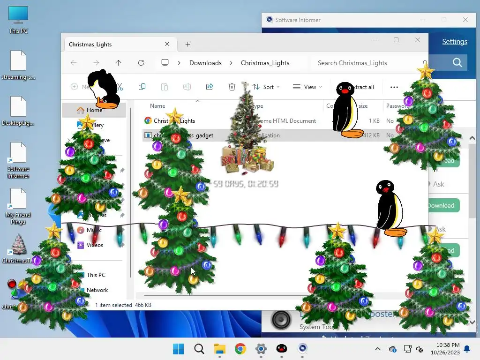Click the Download button in Software Informer
Image resolution: width=480 pixels, height=360 pixels.
point(444,205)
